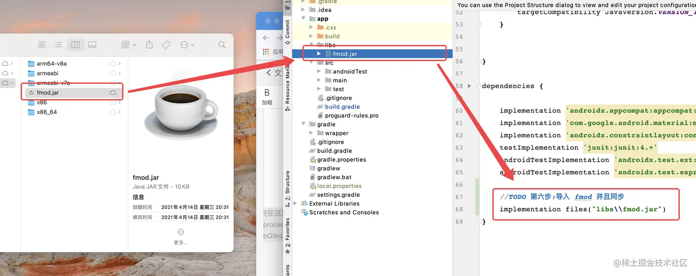
Task: Expand the .cxx folder
Action: 311,28
